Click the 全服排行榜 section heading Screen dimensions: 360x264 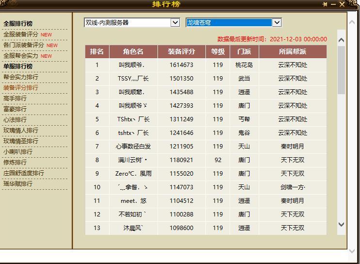pyautogui.click(x=18, y=23)
